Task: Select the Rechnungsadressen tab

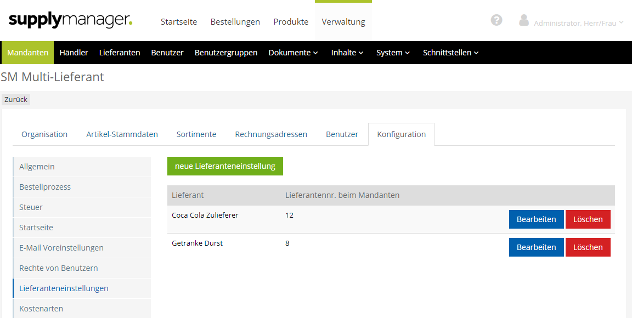Action: click(x=271, y=134)
